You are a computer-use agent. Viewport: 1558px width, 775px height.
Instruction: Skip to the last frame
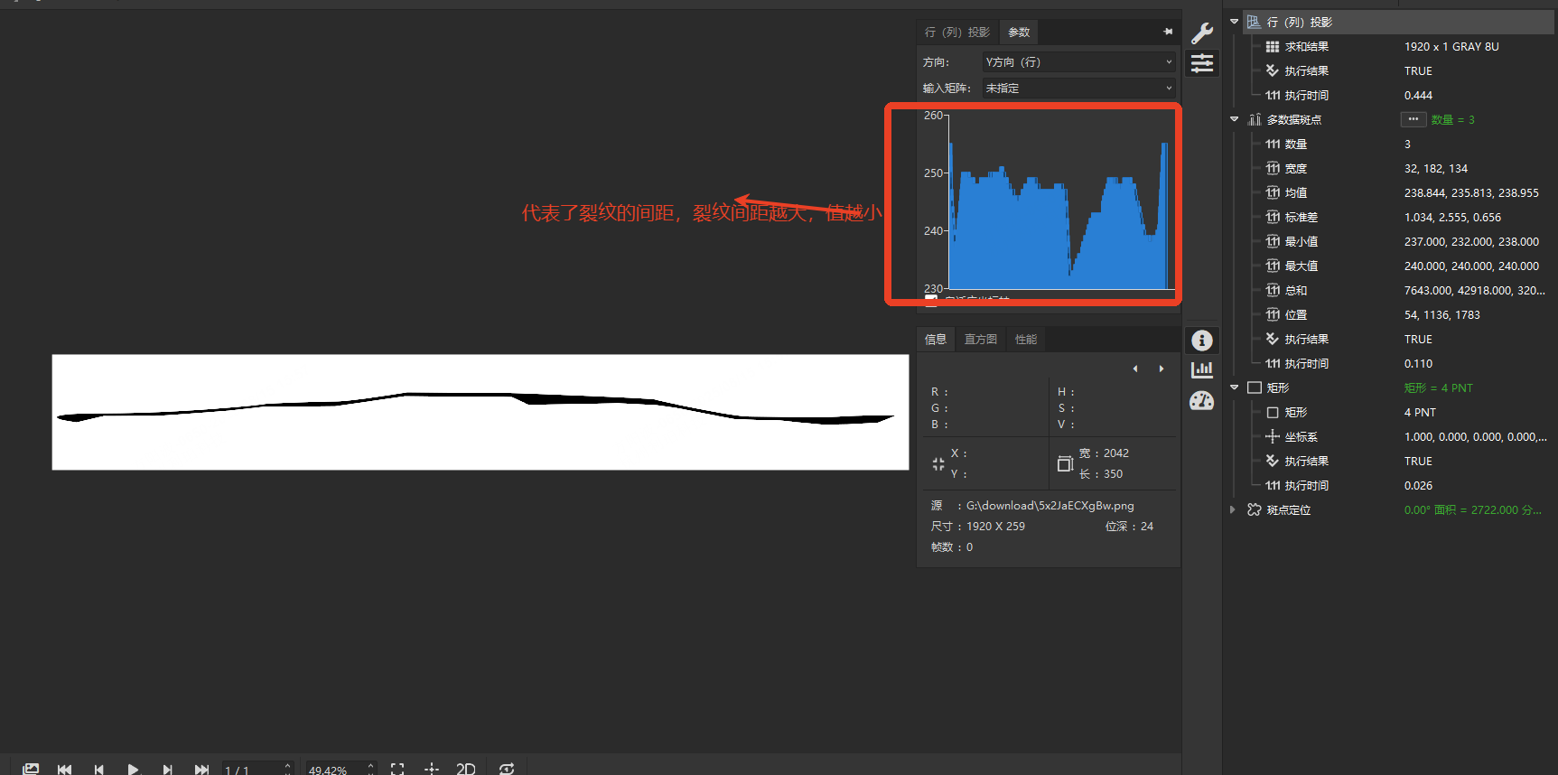[x=201, y=769]
